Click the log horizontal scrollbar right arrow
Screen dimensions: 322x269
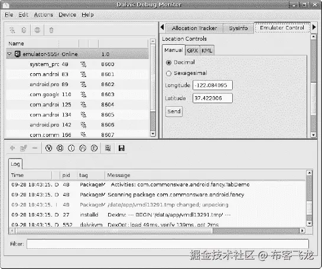pos(302,231)
